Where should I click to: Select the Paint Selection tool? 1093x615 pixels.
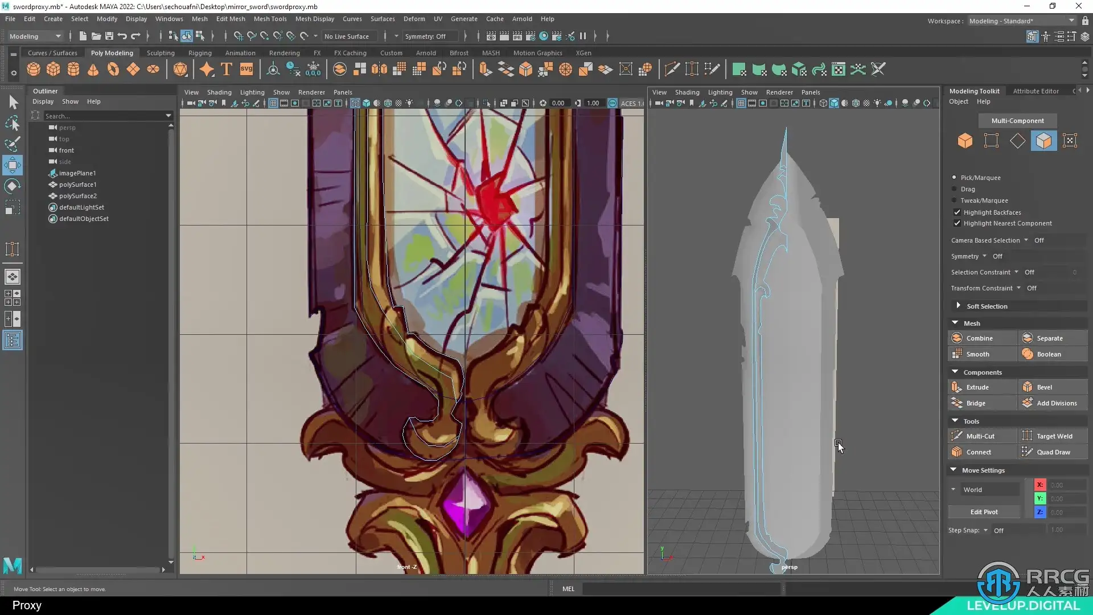[x=13, y=143]
